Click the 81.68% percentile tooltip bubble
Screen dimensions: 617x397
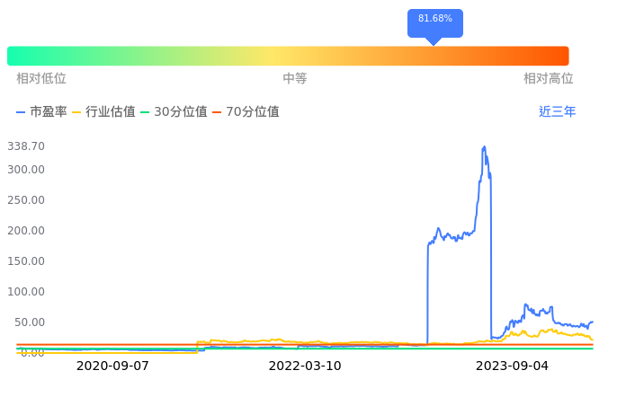(435, 19)
